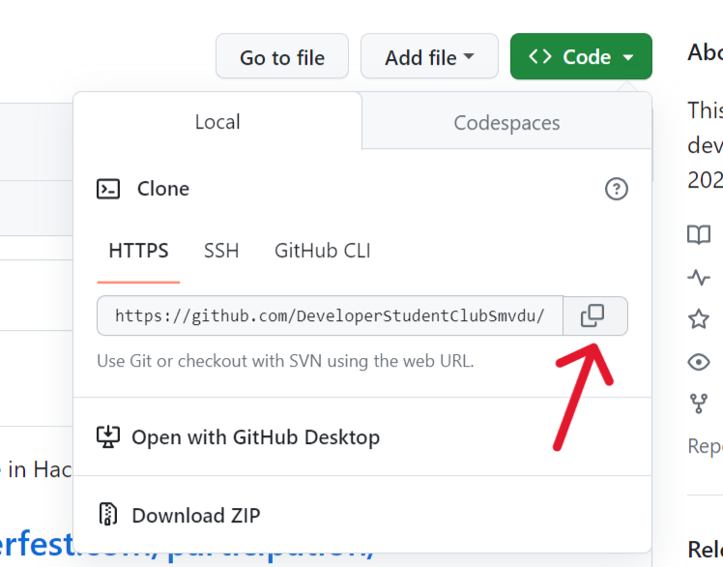Image resolution: width=723 pixels, height=567 pixels.
Task: Click the star icon in sidebar
Action: (698, 319)
